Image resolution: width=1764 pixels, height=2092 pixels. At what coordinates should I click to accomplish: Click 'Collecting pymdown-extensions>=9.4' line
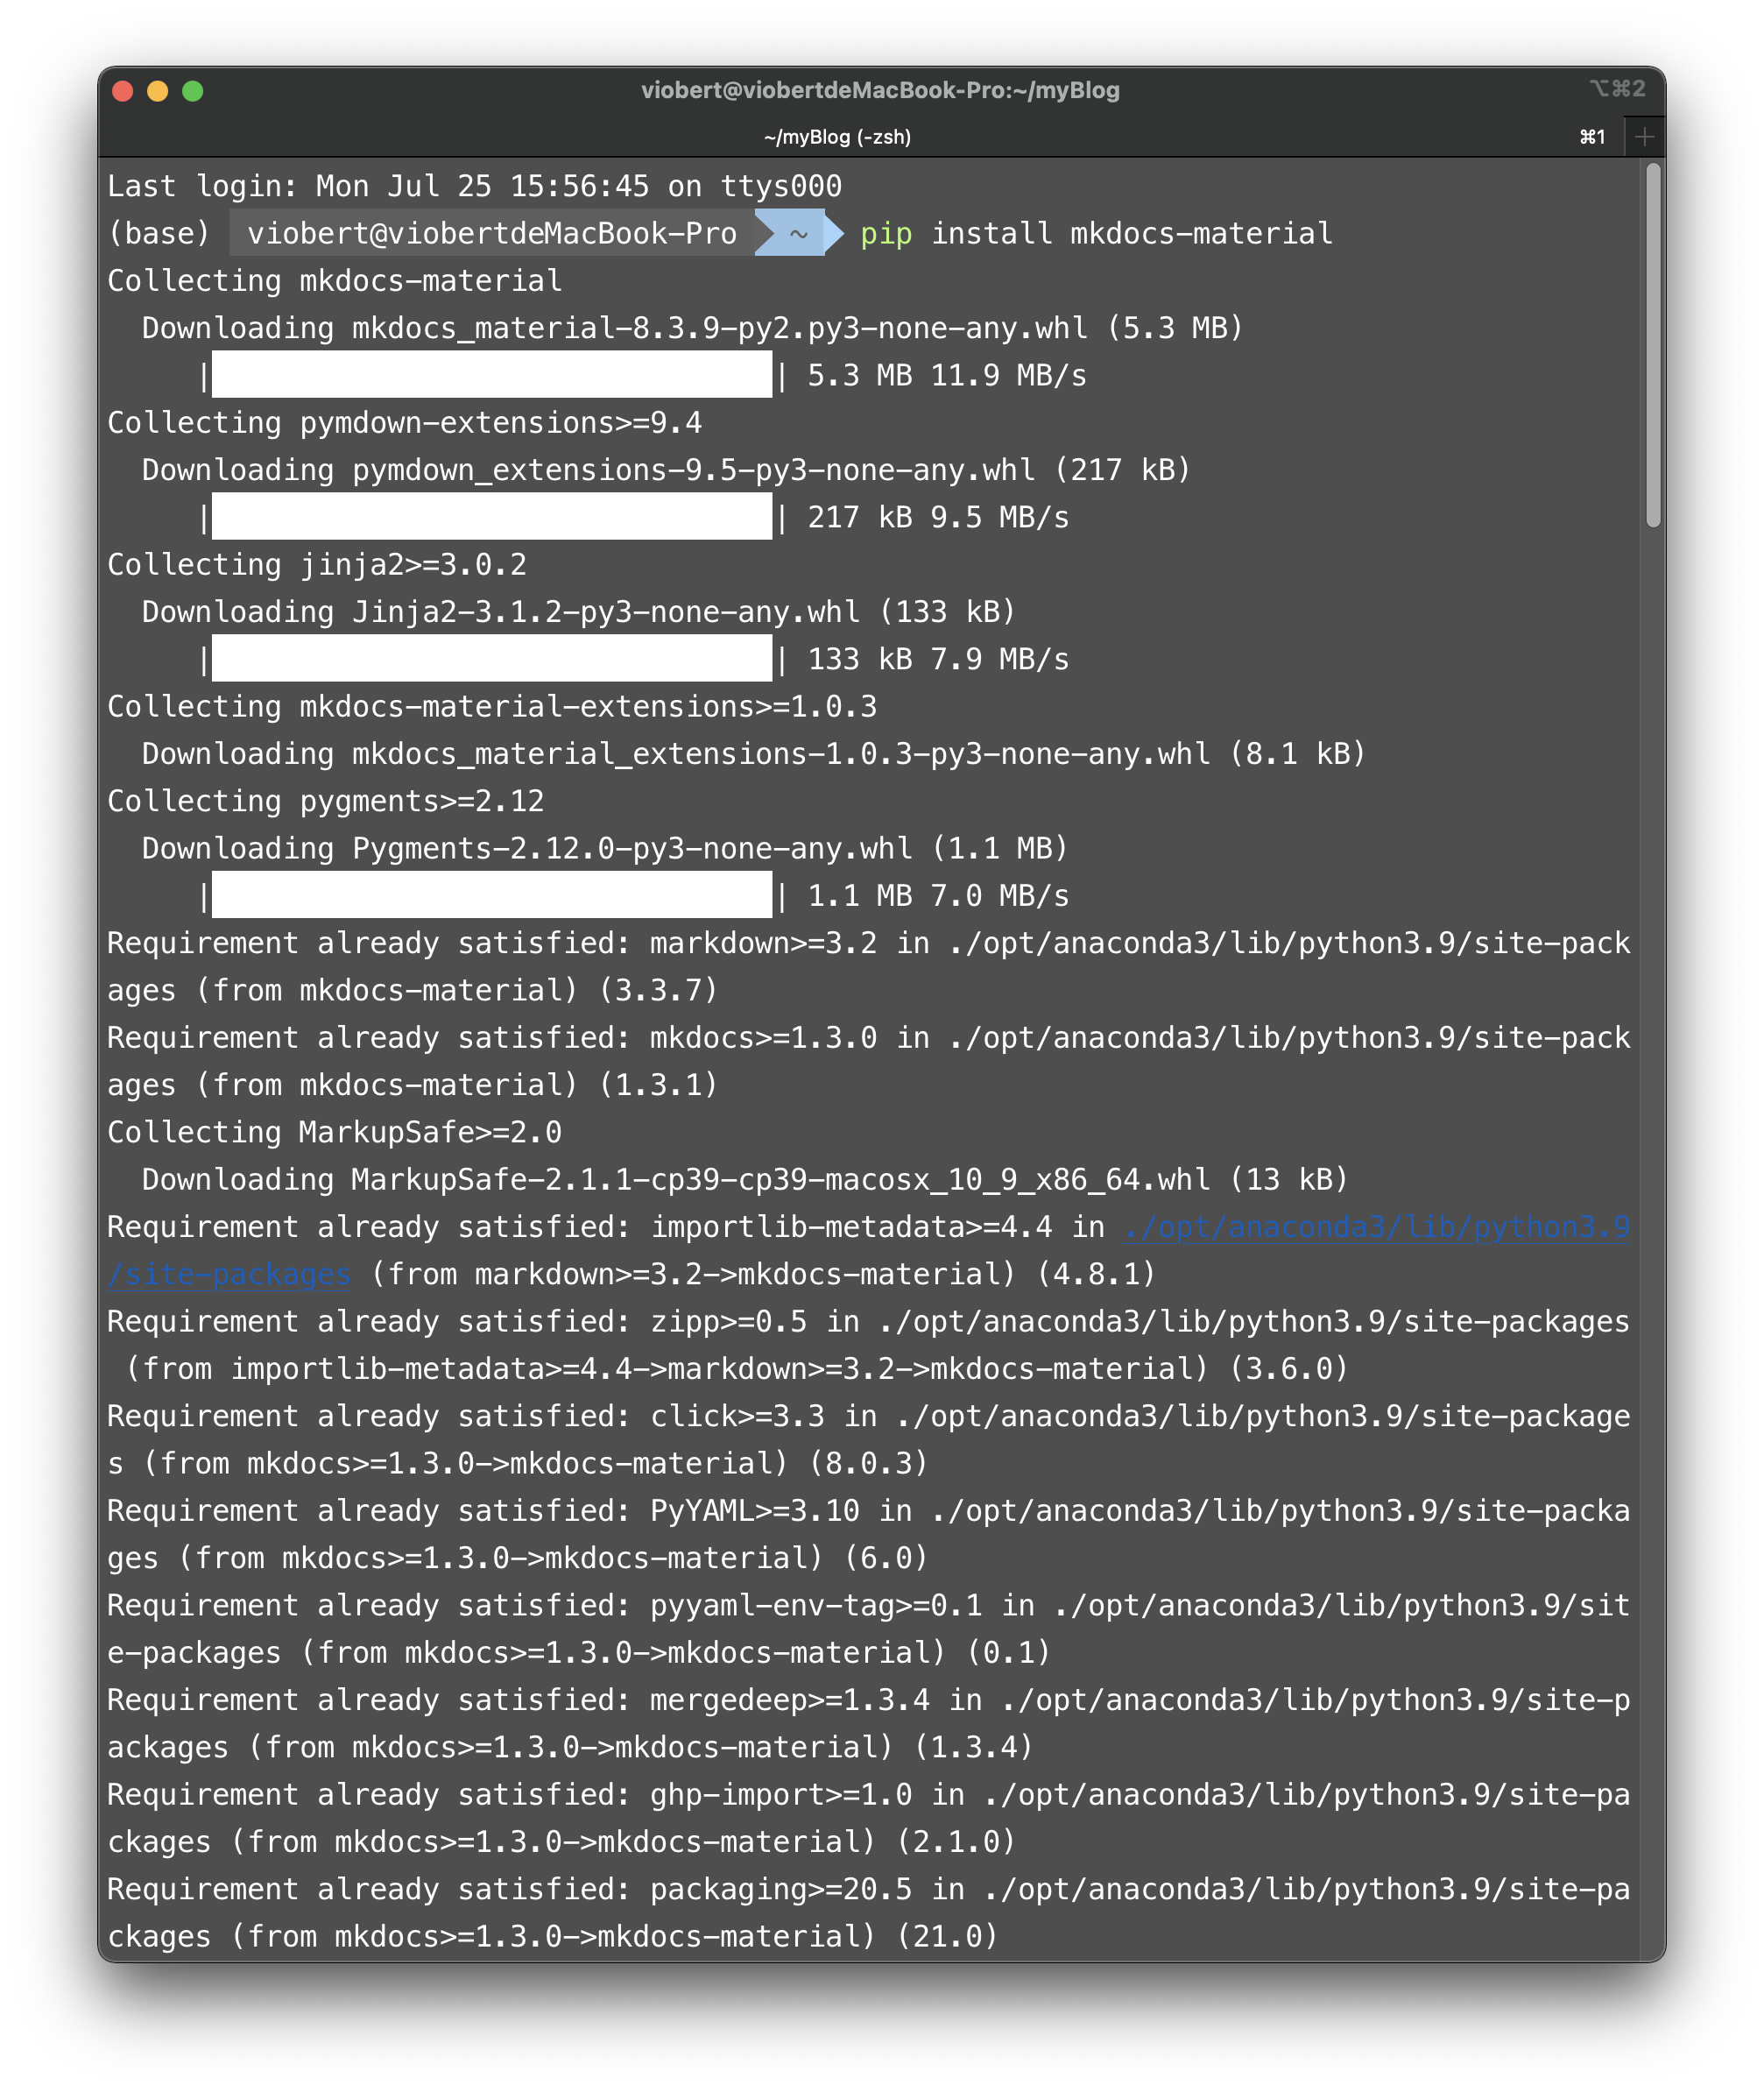click(405, 423)
